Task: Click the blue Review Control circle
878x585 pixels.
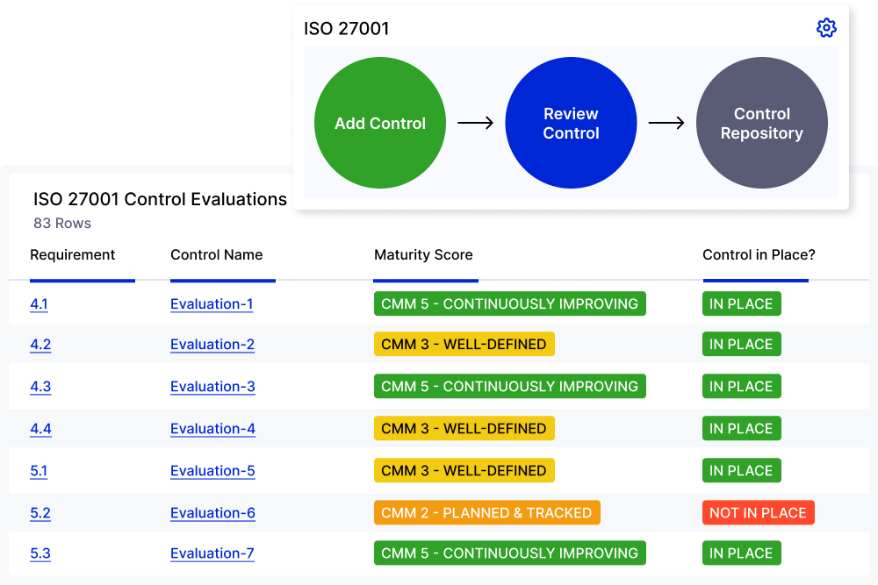Action: pos(572,123)
